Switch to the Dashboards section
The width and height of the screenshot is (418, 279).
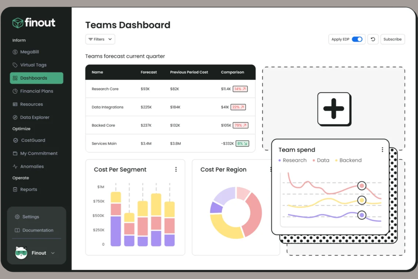(x=34, y=78)
